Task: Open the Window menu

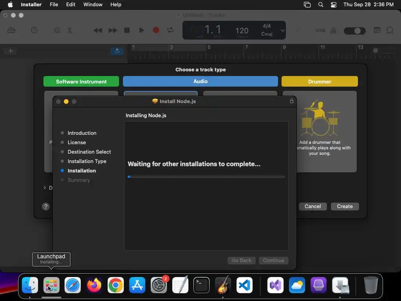Action: (x=93, y=4)
